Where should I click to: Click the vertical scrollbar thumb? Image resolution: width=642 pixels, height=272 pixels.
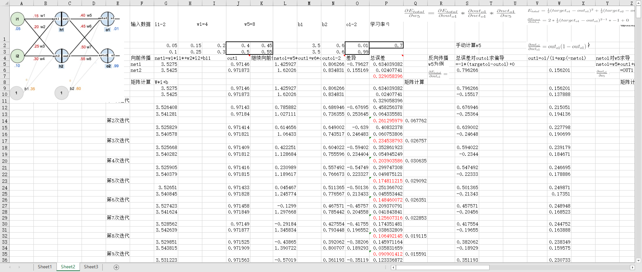tap(638, 11)
